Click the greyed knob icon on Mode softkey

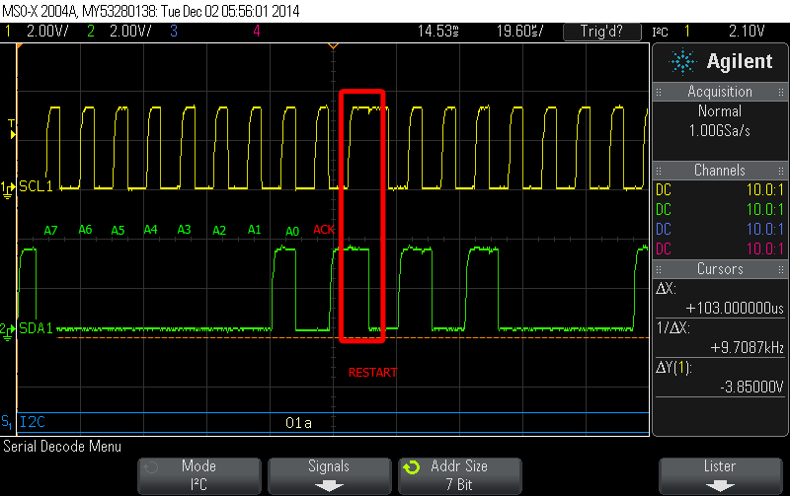click(151, 467)
